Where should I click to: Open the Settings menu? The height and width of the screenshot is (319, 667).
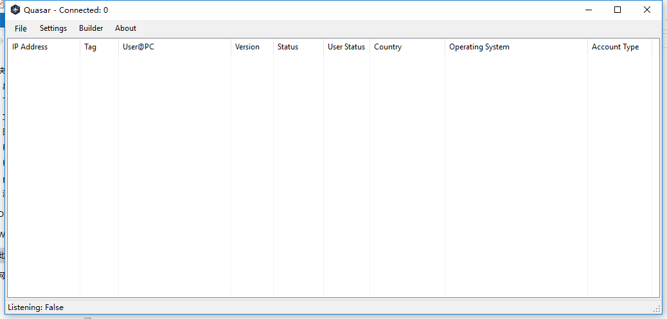53,28
